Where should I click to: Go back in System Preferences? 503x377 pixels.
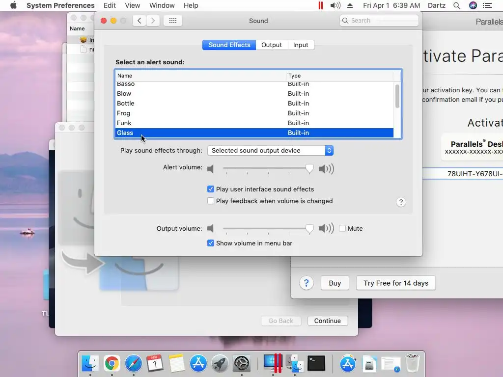click(139, 21)
